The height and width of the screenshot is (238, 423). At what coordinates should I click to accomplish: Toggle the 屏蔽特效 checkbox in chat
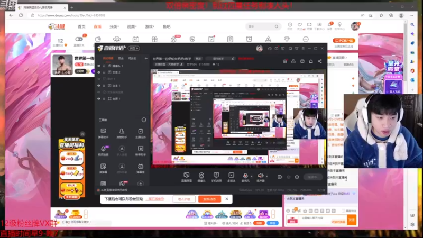click(343, 210)
